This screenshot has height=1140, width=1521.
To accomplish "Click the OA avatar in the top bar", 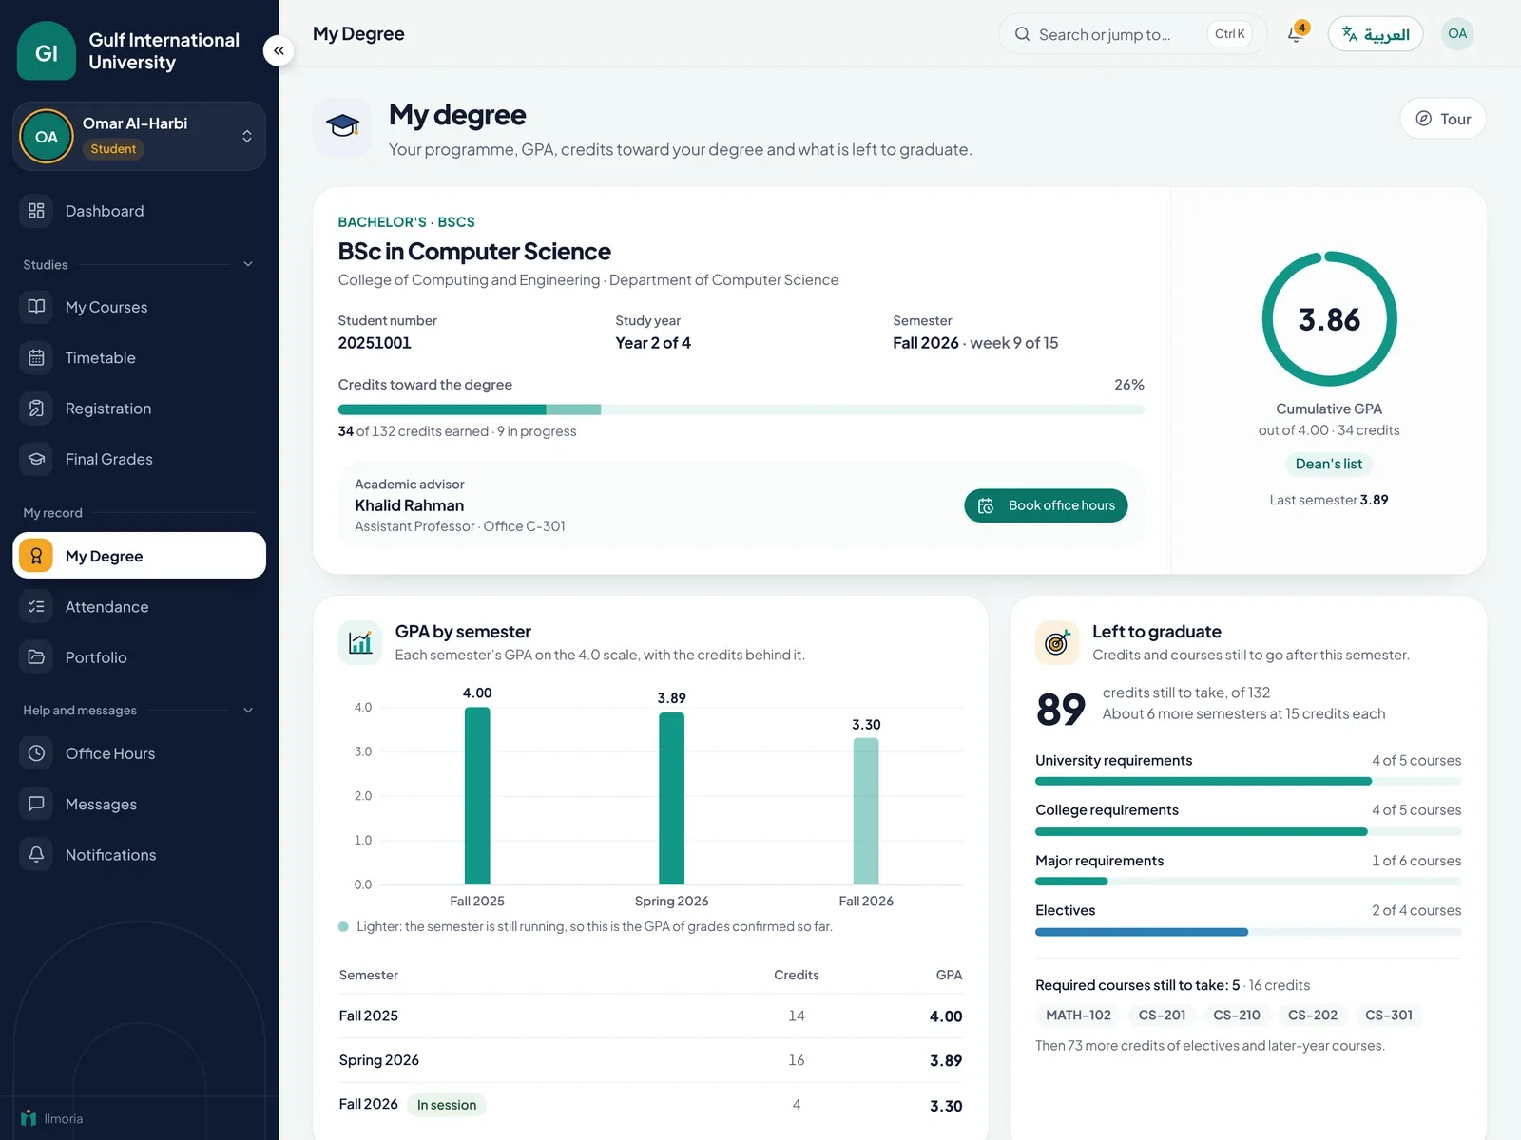I will pyautogui.click(x=1457, y=34).
